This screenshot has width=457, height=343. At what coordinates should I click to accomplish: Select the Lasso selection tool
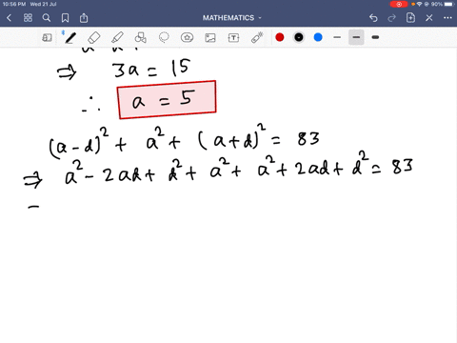pos(164,38)
